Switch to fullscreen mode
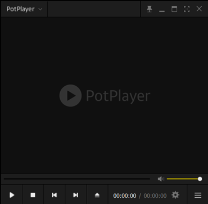Image resolution: width=208 pixels, height=204 pixels. pyautogui.click(x=187, y=9)
